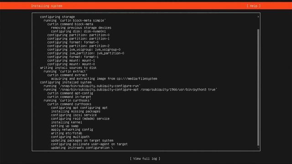Click the Installing system header title

47,6
